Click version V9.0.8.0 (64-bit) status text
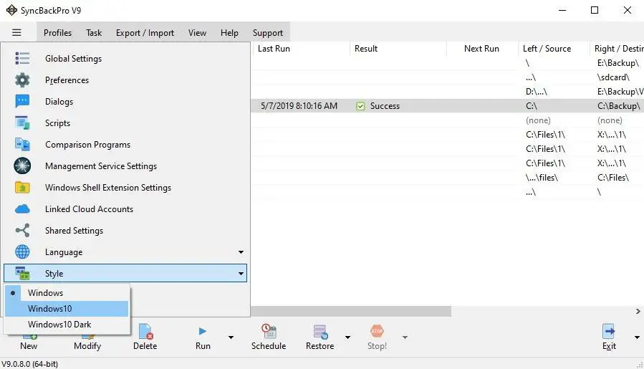Viewport: 644px width, 369px height. tap(30, 364)
